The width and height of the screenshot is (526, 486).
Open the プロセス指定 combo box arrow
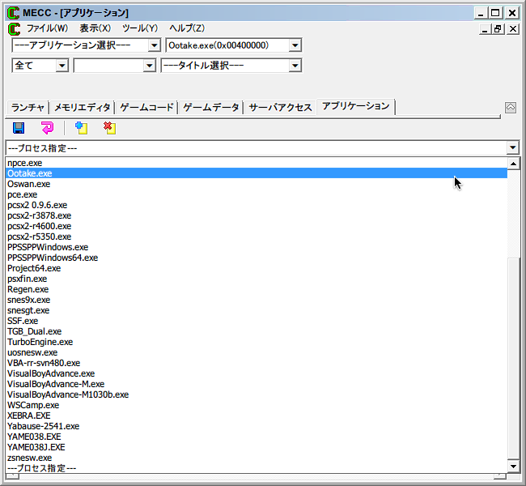(x=512, y=147)
